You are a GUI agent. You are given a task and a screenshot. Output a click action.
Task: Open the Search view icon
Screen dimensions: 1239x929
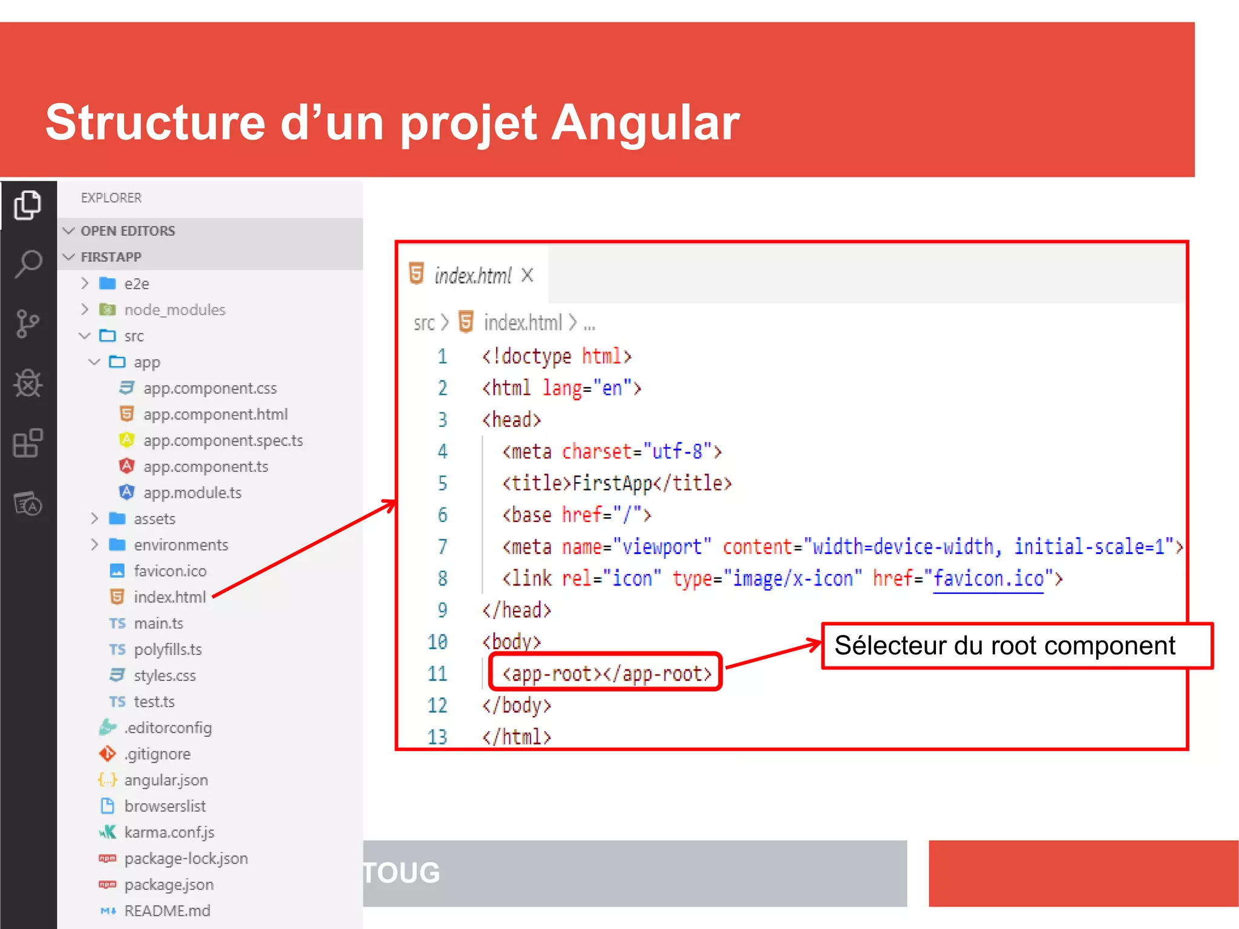coord(28,264)
